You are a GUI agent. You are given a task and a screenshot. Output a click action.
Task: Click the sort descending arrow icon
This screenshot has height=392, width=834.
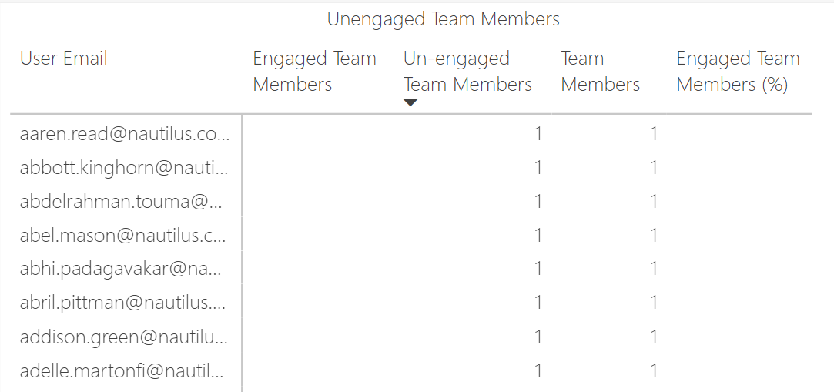point(410,103)
